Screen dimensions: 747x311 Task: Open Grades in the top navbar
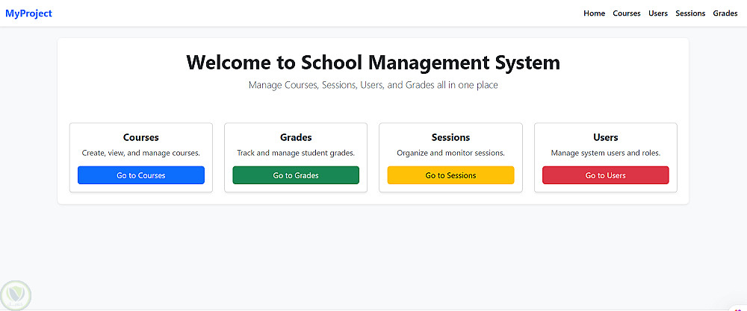[725, 13]
